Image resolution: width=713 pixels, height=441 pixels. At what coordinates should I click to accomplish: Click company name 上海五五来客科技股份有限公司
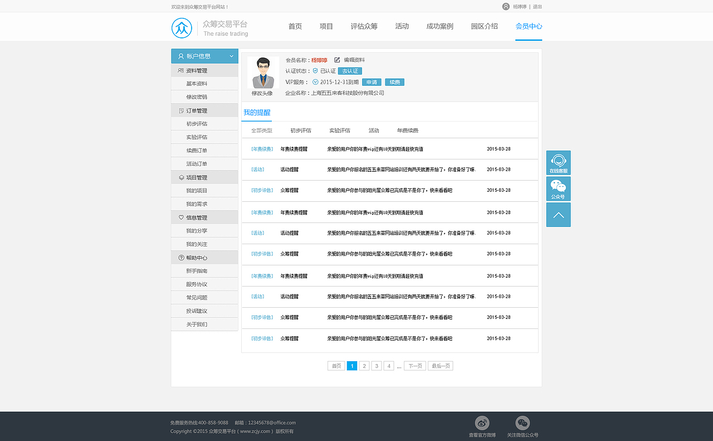click(348, 93)
